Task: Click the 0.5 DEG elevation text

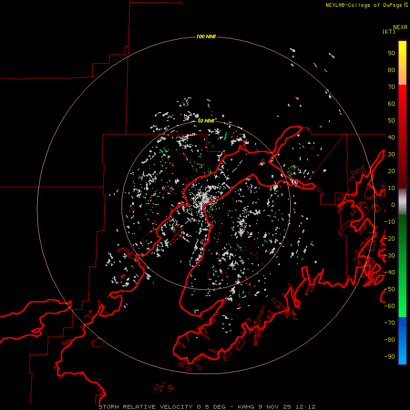Action: point(211,407)
